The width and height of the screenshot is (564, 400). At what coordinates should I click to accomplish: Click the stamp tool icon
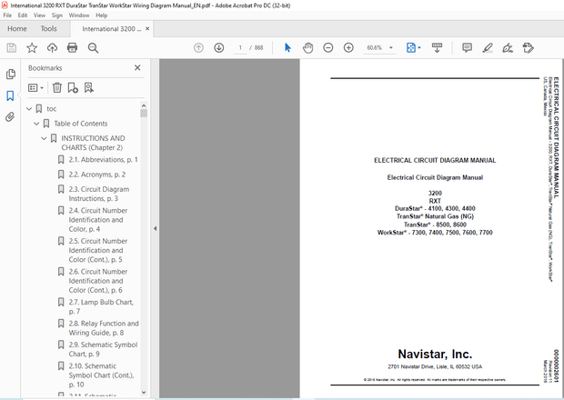528,48
